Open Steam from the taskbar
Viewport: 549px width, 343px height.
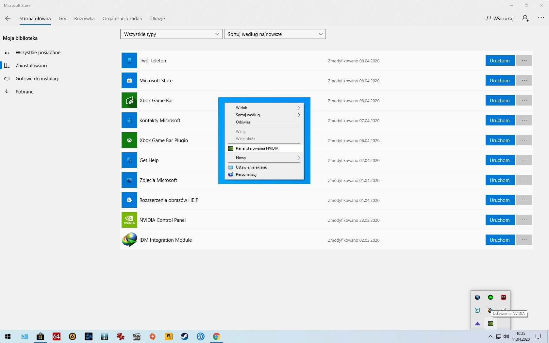[x=185, y=336]
